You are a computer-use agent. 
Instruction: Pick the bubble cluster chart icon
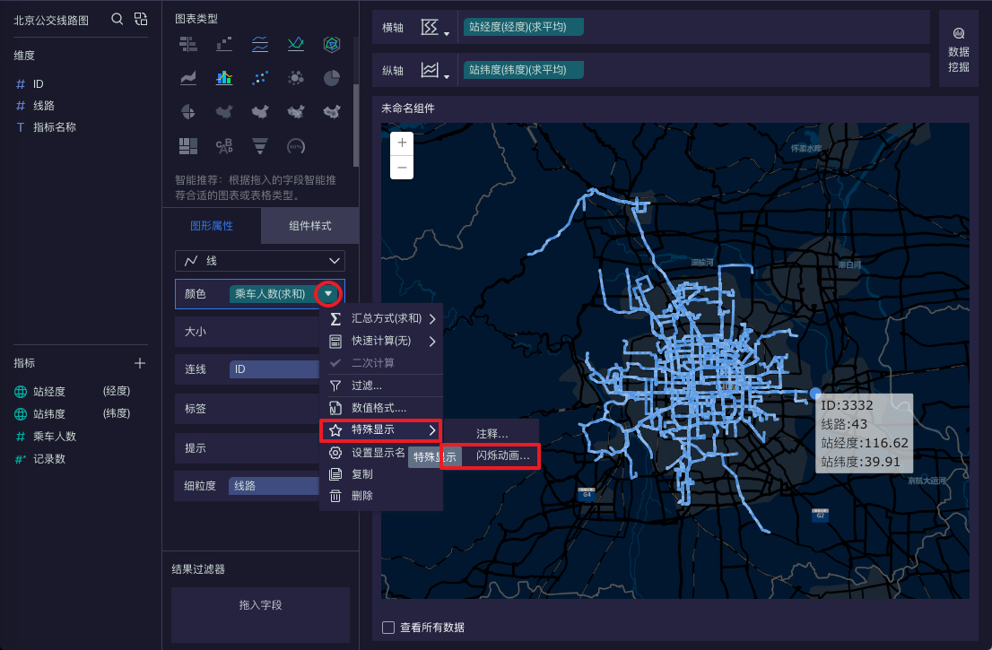(295, 78)
